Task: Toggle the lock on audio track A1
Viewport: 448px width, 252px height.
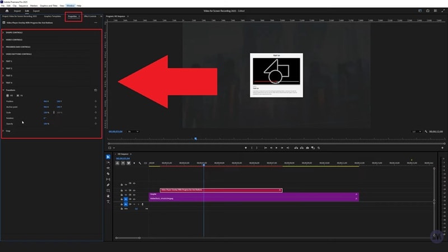Action: point(122,204)
